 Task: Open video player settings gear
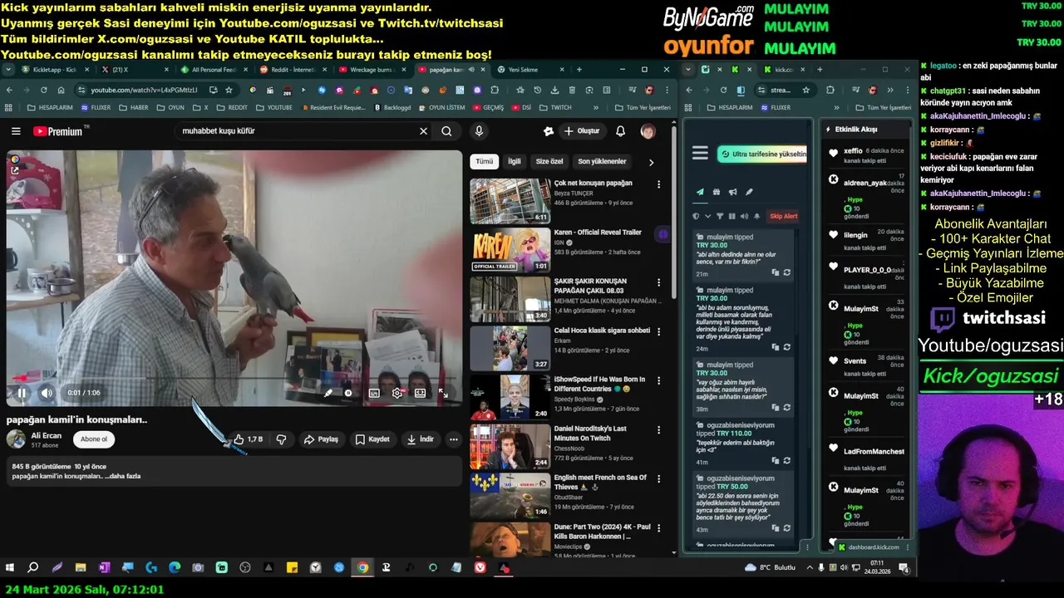pos(397,393)
